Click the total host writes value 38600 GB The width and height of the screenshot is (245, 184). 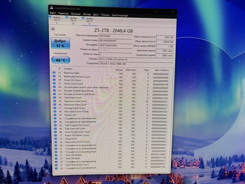[165, 42]
